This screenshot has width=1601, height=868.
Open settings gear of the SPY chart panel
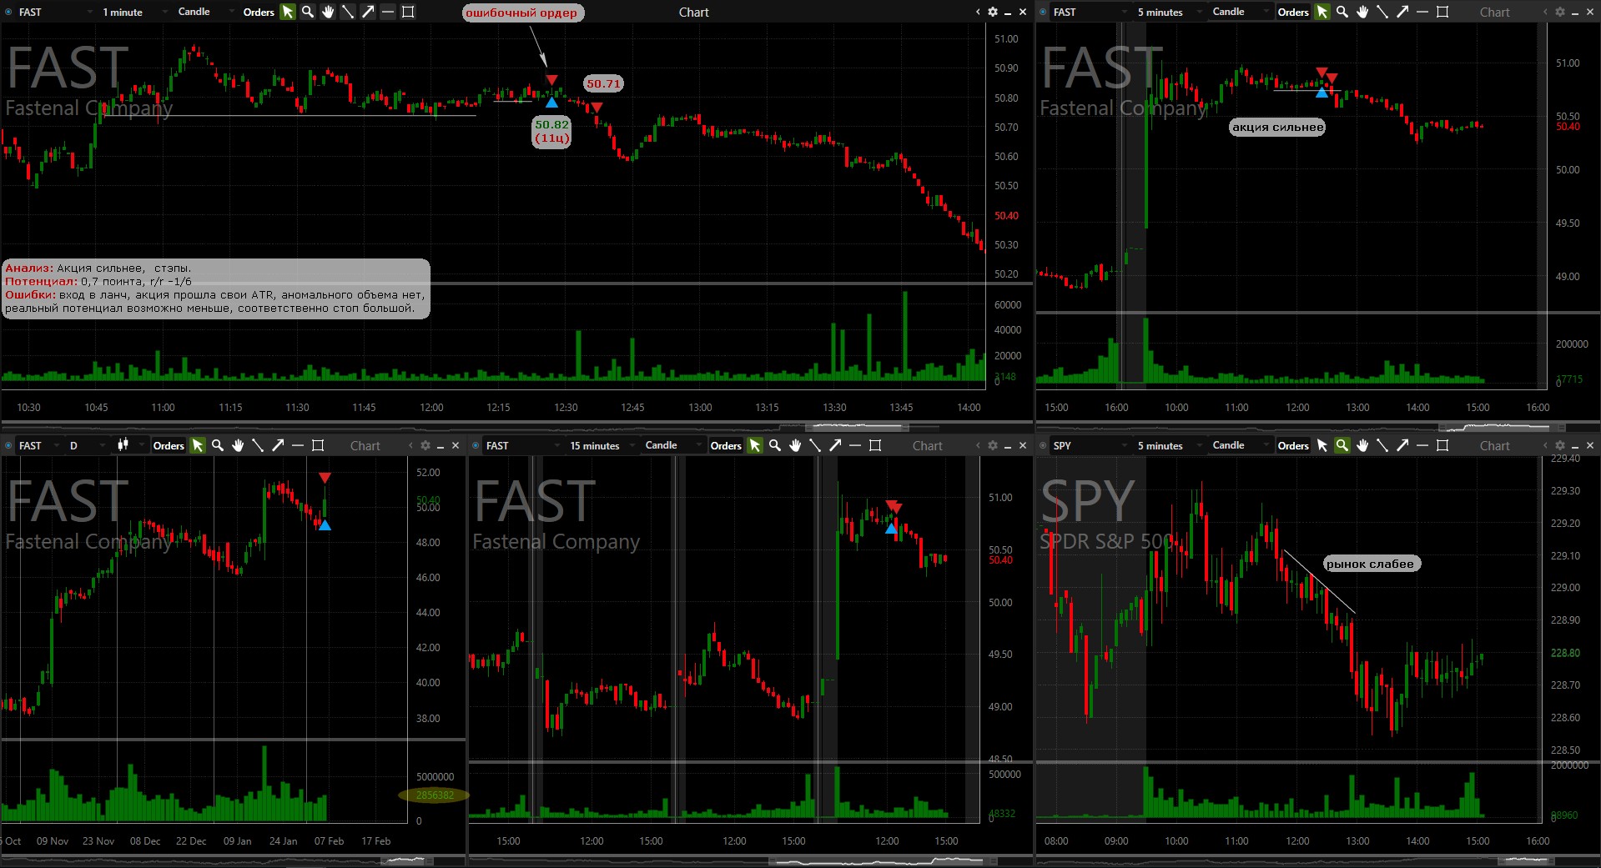pos(1560,445)
